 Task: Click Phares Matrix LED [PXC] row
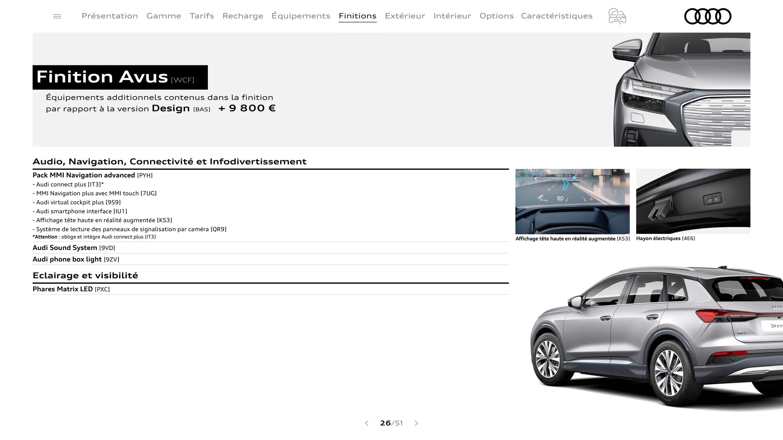pos(271,289)
